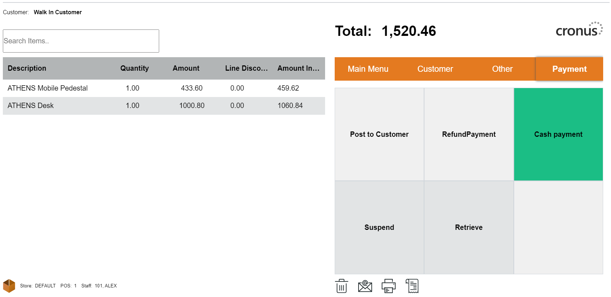The width and height of the screenshot is (611, 297).
Task: Click the Post to Customer button
Action: point(379,134)
